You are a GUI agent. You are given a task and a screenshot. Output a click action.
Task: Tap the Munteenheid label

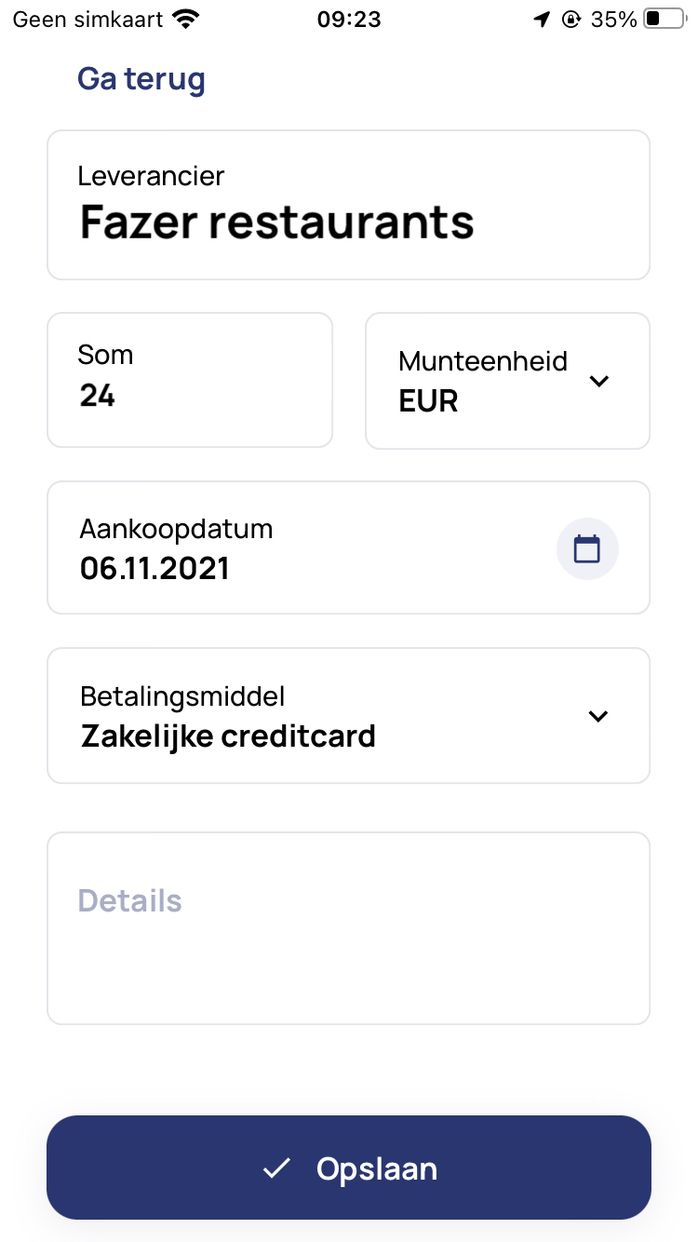(482, 361)
